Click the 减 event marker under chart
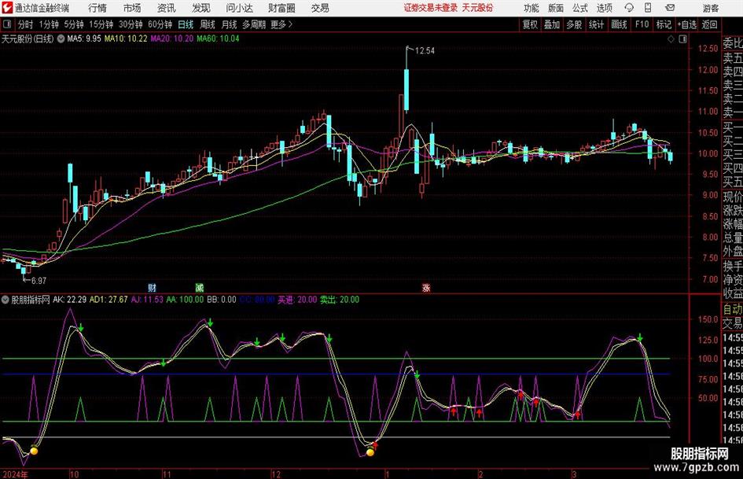This screenshot has width=743, height=479. tap(200, 287)
